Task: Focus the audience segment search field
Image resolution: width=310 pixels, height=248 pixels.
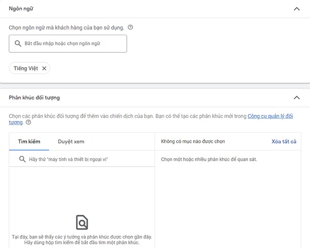Action: tap(86, 159)
